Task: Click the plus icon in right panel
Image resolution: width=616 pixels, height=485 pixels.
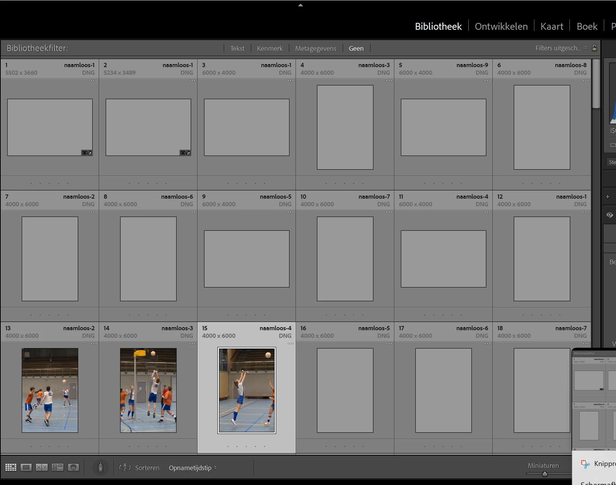Action: pyautogui.click(x=608, y=197)
